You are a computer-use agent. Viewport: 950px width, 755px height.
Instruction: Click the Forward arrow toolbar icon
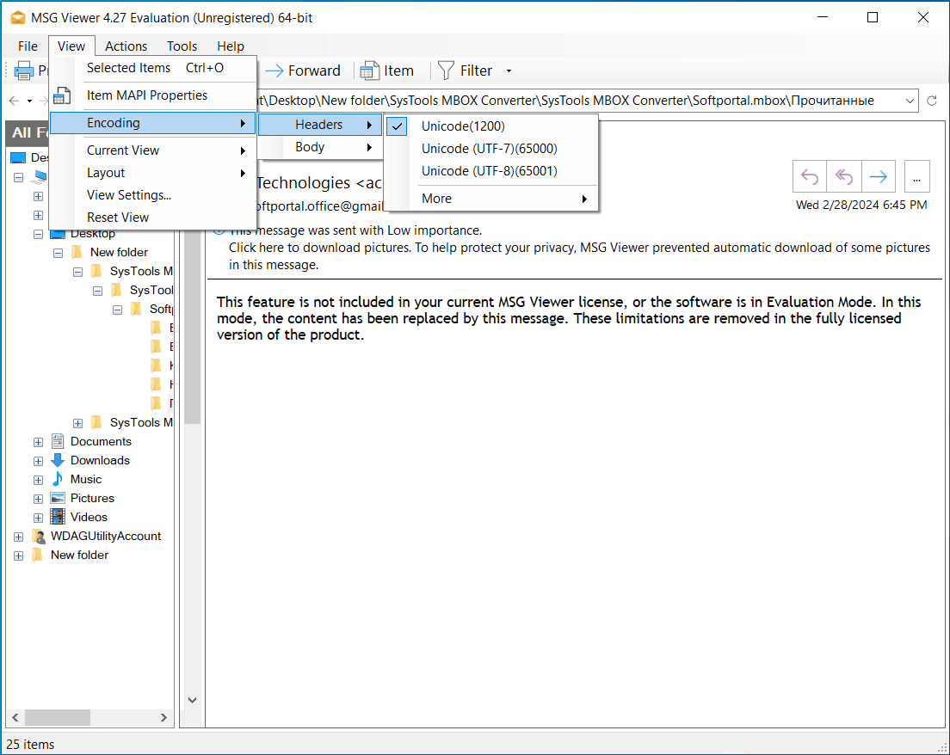pyautogui.click(x=275, y=71)
